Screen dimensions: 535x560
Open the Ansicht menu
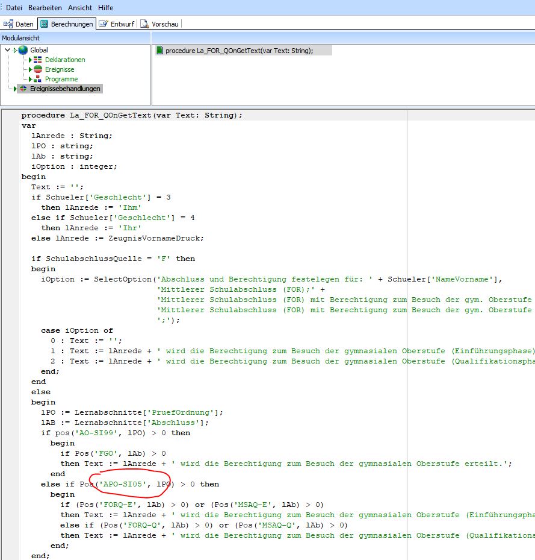point(80,7)
